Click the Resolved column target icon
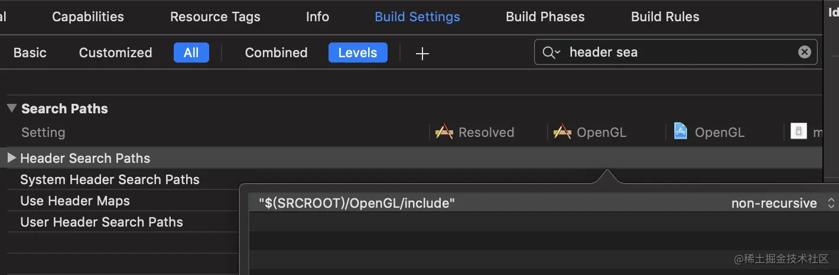The image size is (839, 275). tap(444, 132)
